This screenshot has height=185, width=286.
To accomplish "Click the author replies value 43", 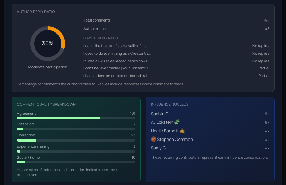I will (x=267, y=29).
